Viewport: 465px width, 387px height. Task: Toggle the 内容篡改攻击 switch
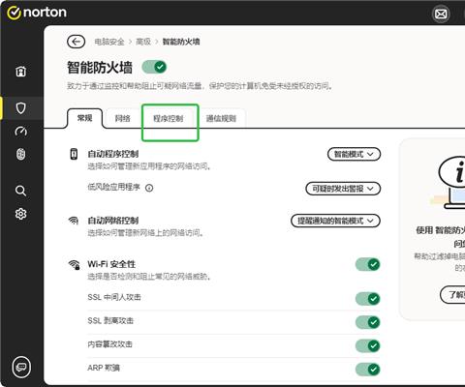368,345
